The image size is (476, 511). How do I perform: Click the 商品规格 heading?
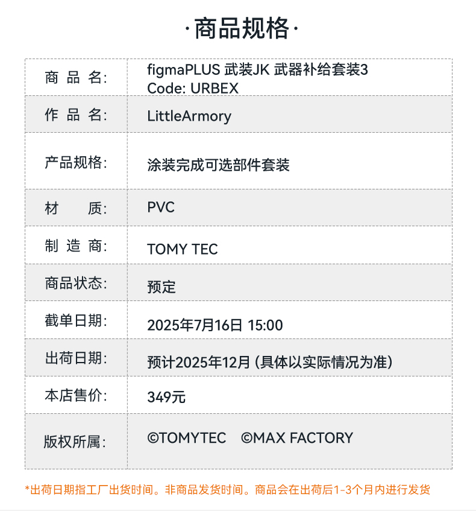[240, 28]
